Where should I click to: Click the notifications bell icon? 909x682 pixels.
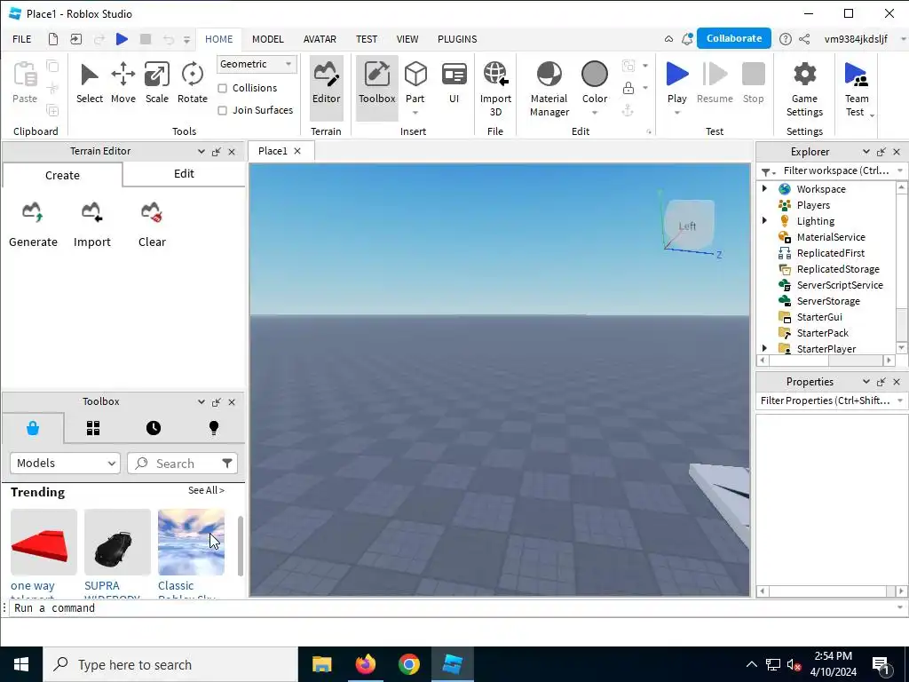coord(687,39)
